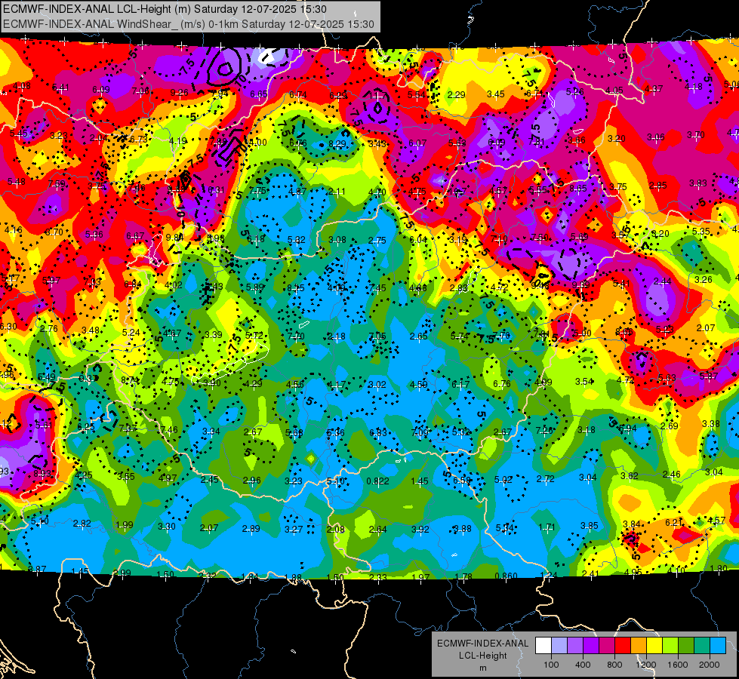
Task: Click the LCL-Height title line at top
Action: 165,9
